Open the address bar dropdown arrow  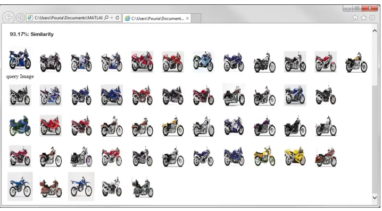click(x=112, y=17)
